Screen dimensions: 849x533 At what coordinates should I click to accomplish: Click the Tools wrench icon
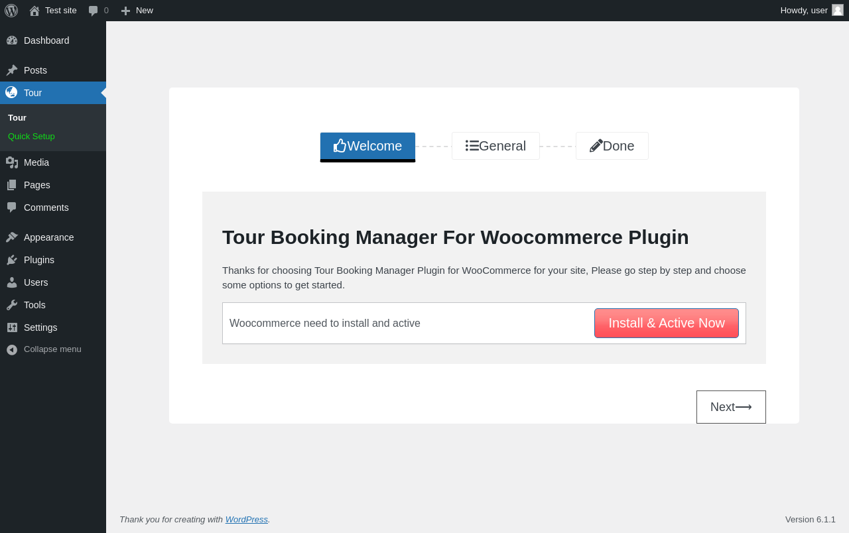12,305
